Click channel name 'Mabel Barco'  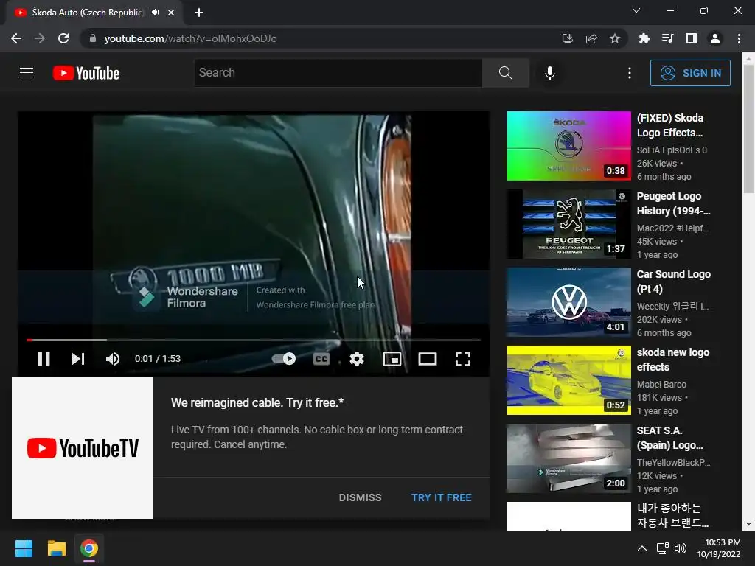pyautogui.click(x=661, y=385)
